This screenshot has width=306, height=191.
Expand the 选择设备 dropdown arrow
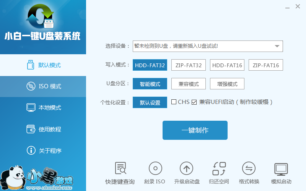click(277, 46)
